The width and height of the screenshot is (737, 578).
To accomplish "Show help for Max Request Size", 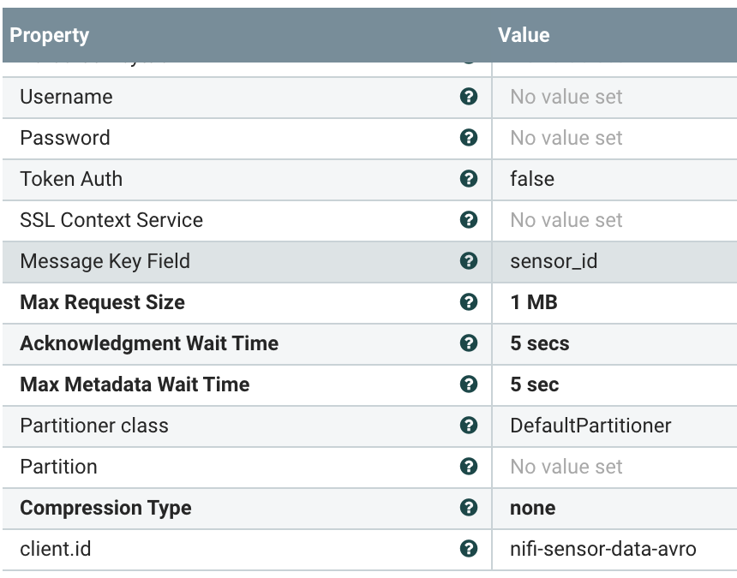I will (468, 302).
